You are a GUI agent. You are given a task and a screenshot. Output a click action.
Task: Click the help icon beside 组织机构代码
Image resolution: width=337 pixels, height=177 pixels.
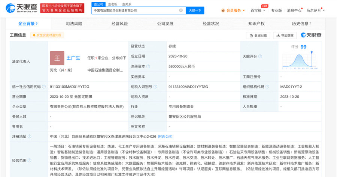pos(267,87)
